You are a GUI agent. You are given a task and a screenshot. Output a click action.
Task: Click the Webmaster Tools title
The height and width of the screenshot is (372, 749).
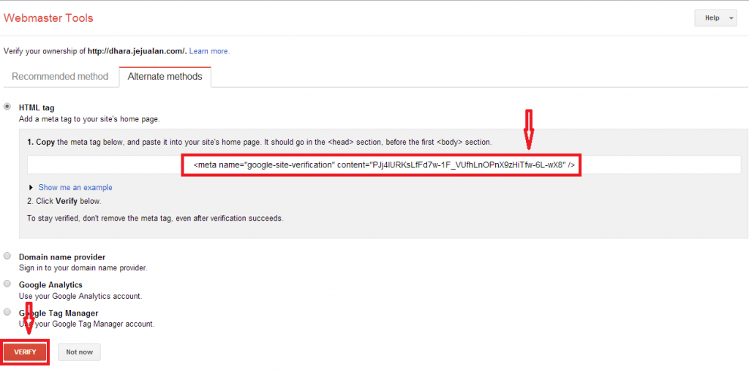tap(48, 18)
